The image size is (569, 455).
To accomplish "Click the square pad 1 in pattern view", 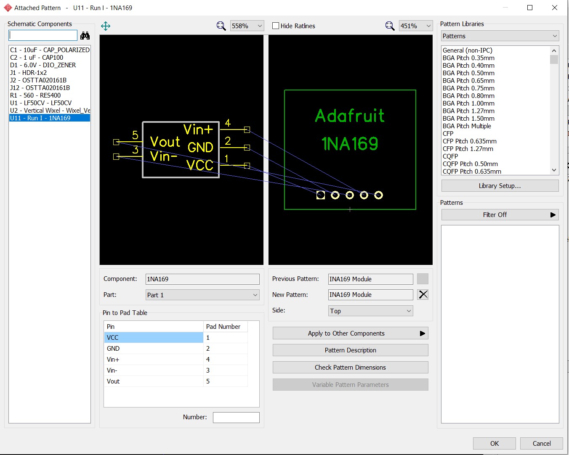I will [x=321, y=195].
